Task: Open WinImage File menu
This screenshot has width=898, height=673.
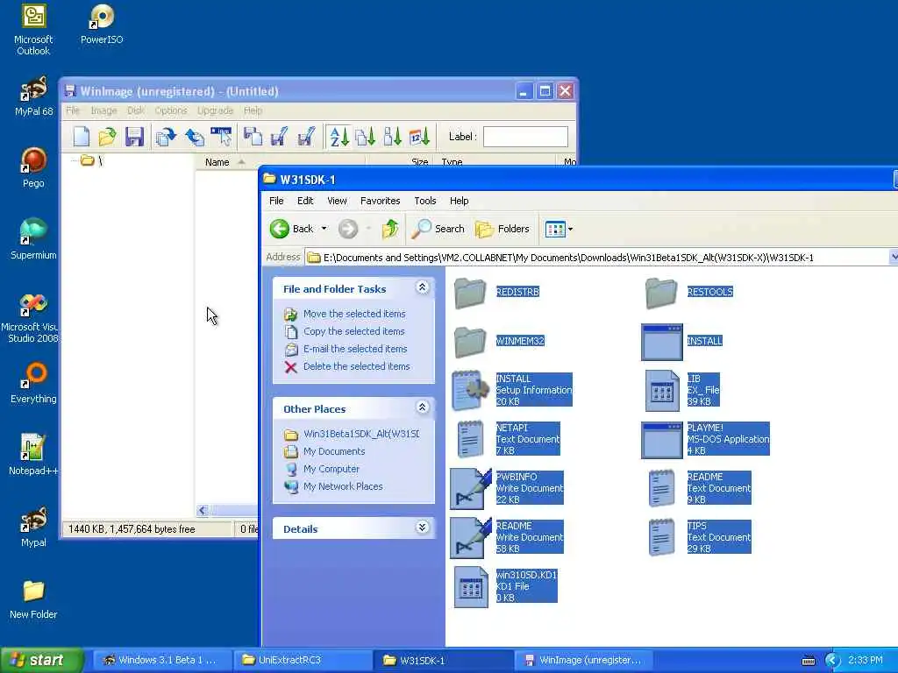Action: 73,110
